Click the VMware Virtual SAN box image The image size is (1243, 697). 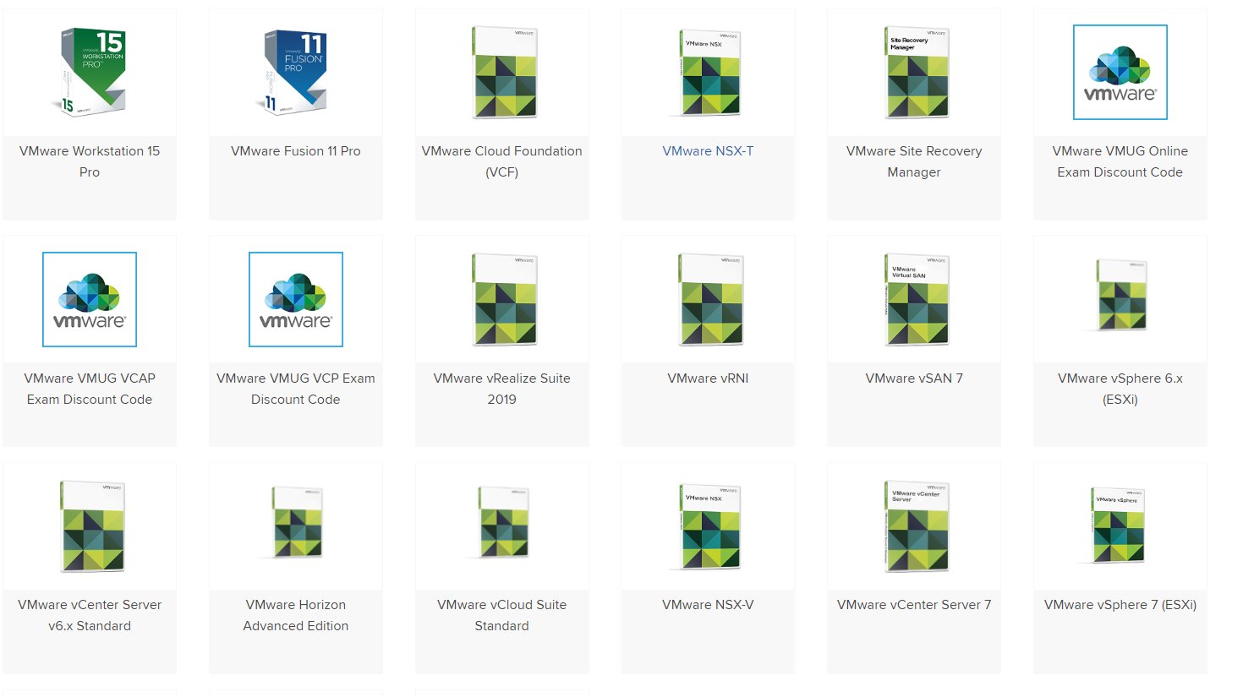click(x=914, y=299)
